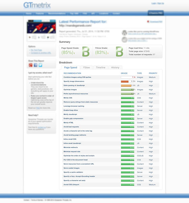Share report on Twitter

click(40, 65)
